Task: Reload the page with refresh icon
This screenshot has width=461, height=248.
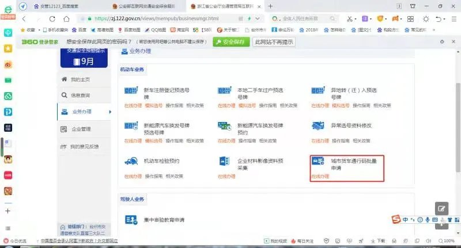Action: tap(52, 19)
